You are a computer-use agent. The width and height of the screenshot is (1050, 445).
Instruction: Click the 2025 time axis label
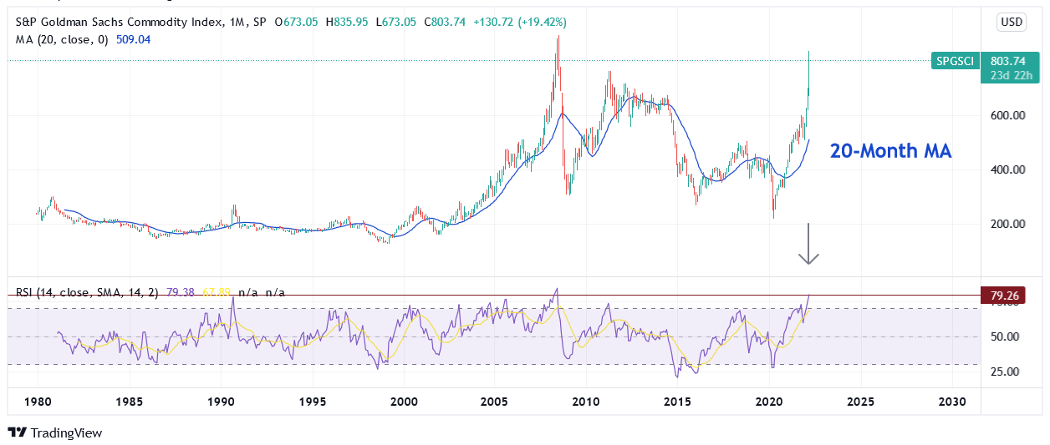point(861,402)
